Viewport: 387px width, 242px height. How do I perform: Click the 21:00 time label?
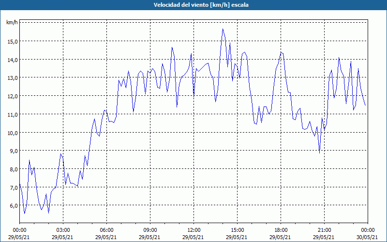(x=324, y=230)
